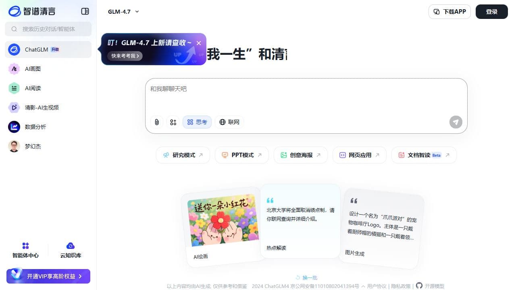Open the AI画图 tool in the sidebar
This screenshot has height=290, width=516.
[33, 69]
